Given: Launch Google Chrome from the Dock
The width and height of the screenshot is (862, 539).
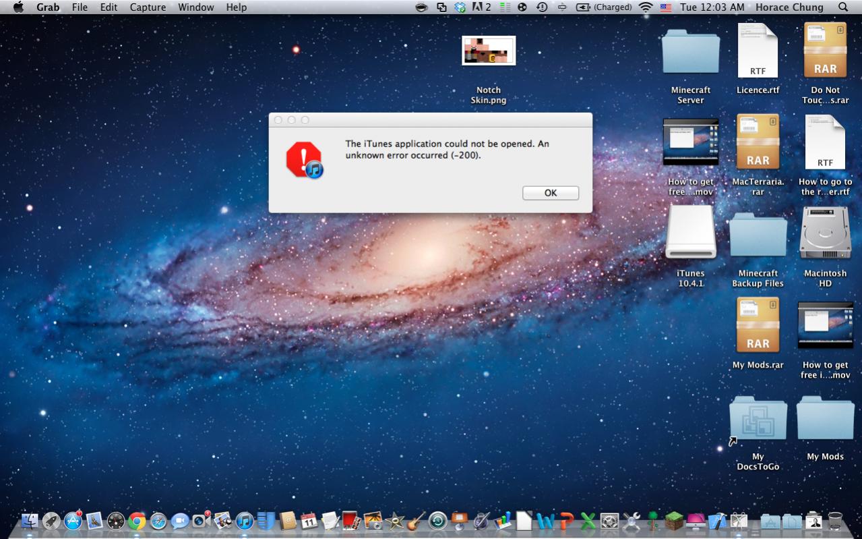Looking at the screenshot, I should [137, 521].
